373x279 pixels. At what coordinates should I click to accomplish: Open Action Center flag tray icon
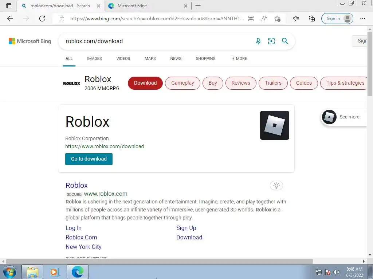(x=327, y=272)
